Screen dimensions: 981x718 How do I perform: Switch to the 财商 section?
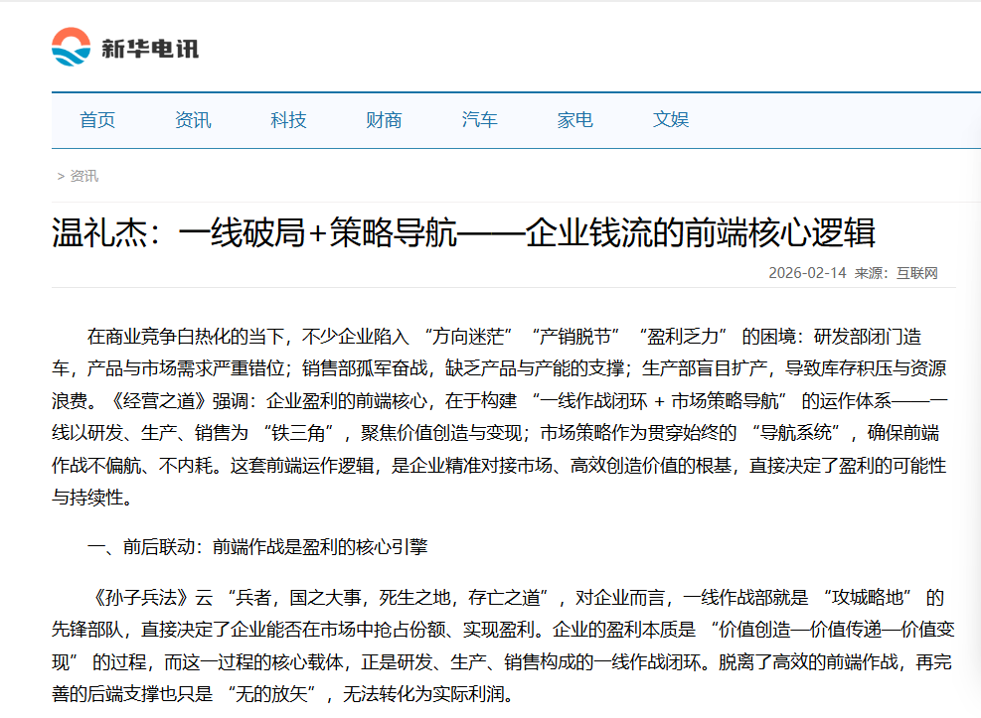[x=384, y=119]
